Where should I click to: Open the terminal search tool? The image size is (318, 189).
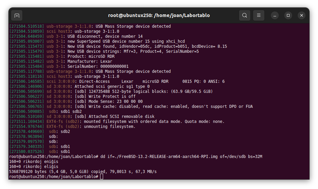(x=245, y=15)
